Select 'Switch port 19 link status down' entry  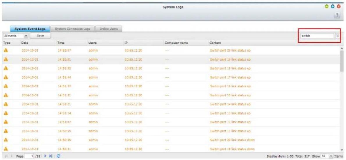pyautogui.click(x=232, y=149)
